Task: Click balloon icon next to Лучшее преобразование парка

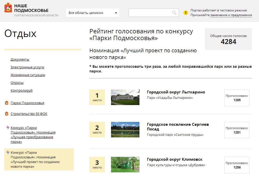Action: click(8, 128)
